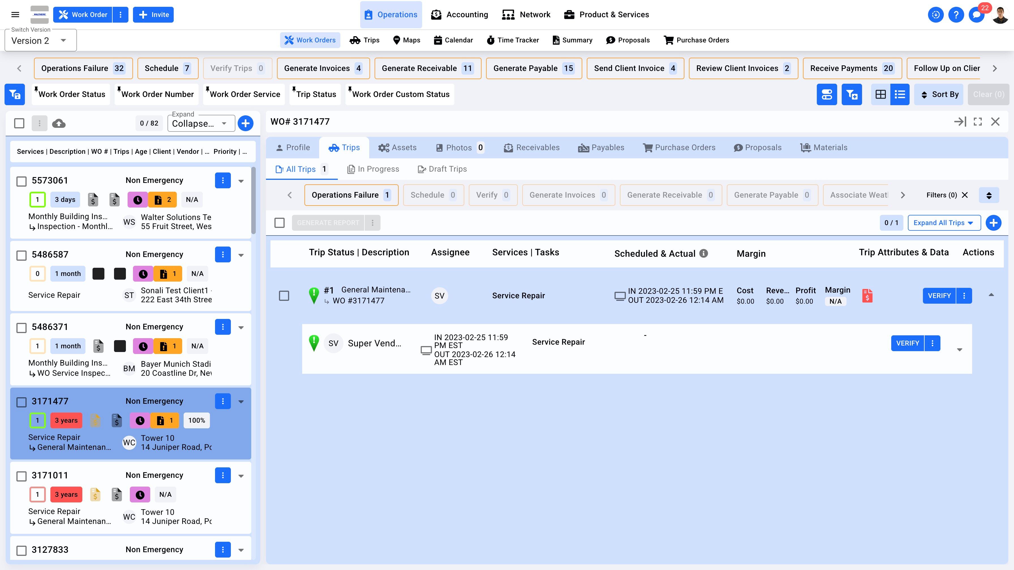Expand work order 5486587 card chevron
Viewport: 1014px width, 570px height.
(241, 255)
